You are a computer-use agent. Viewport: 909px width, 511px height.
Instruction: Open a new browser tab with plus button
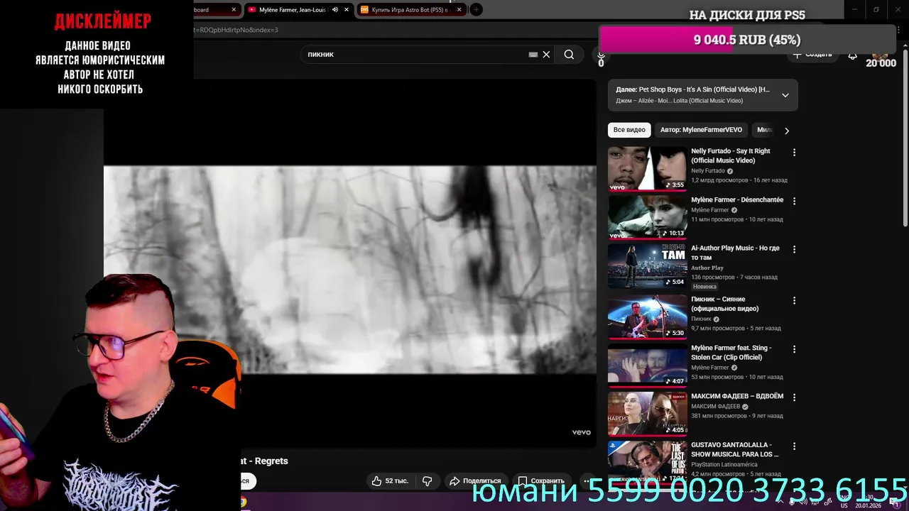tap(477, 10)
